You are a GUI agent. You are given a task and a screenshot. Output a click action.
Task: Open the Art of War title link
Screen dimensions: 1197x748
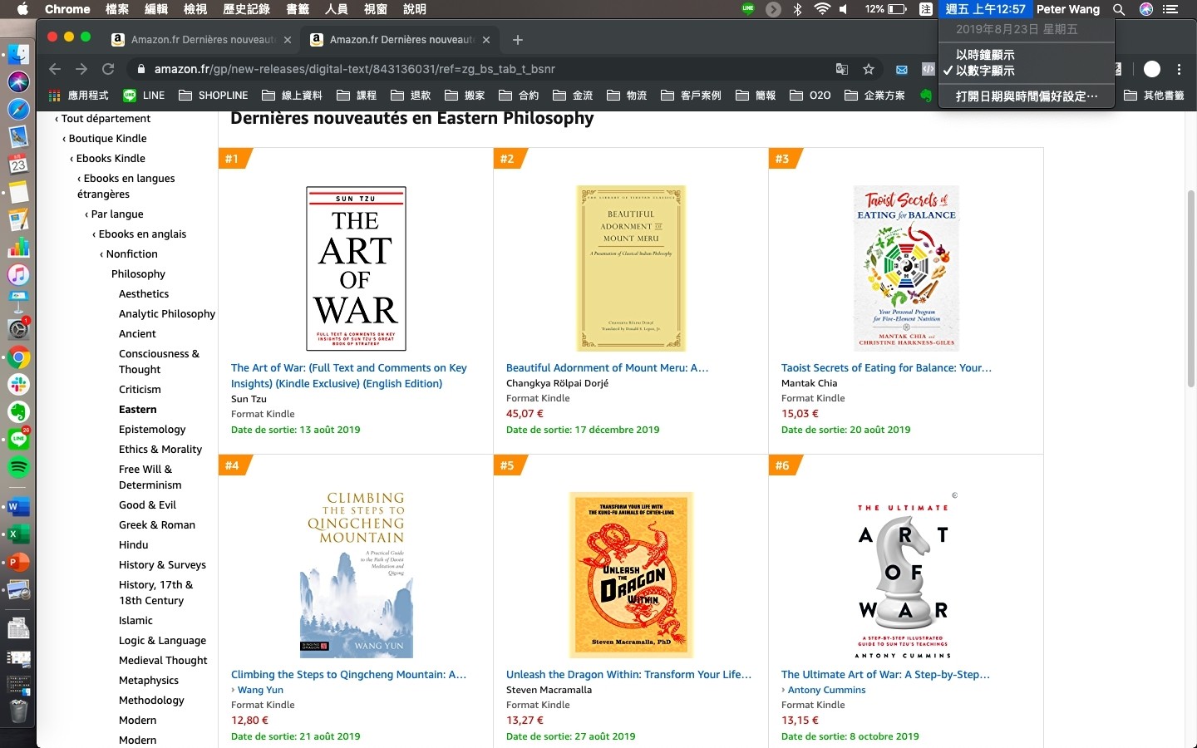coord(349,376)
